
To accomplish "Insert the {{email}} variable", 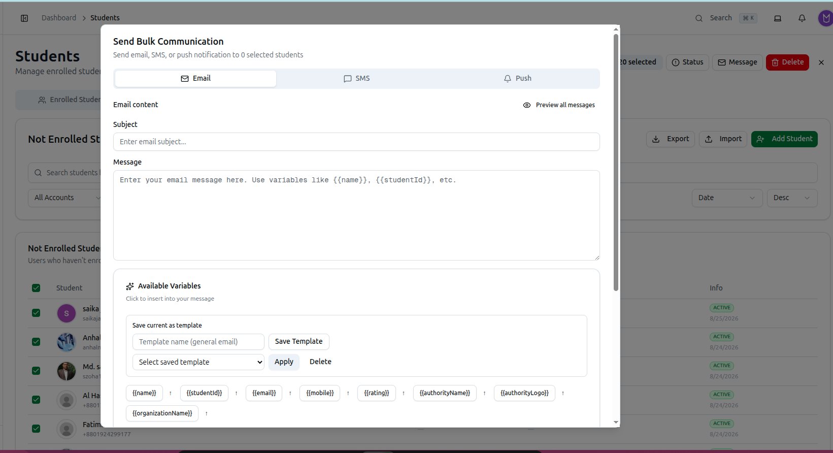I will click(x=264, y=393).
